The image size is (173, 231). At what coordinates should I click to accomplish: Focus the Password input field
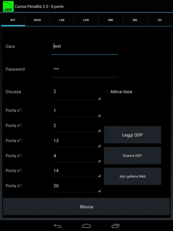[x=84, y=71]
